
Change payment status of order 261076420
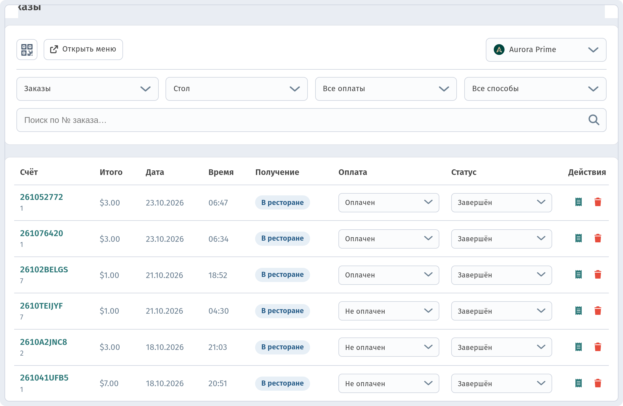point(389,239)
